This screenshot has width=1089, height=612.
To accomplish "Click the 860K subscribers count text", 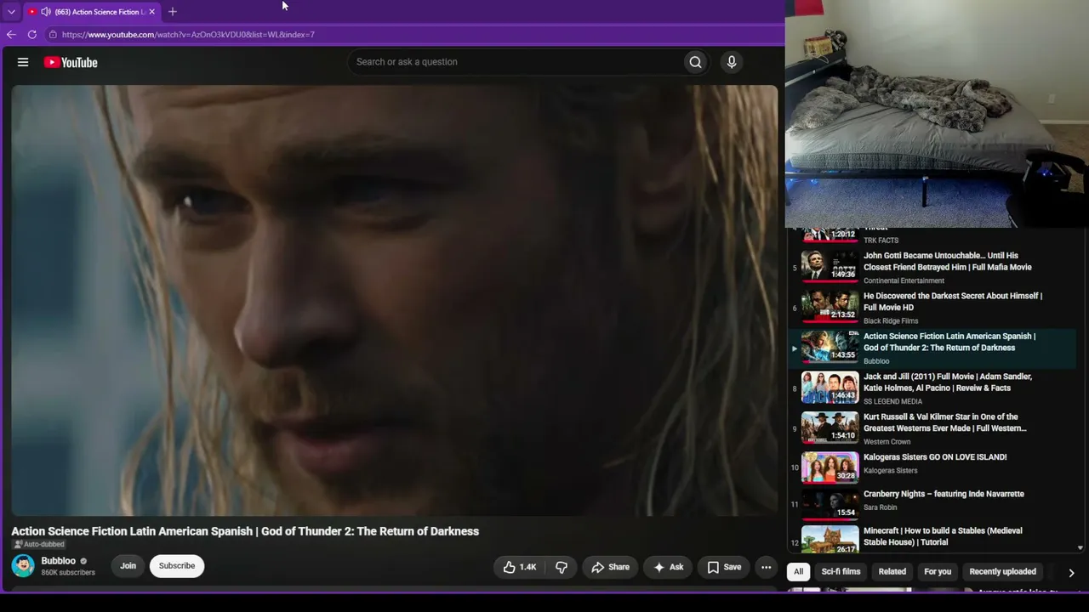I will click(x=68, y=573).
